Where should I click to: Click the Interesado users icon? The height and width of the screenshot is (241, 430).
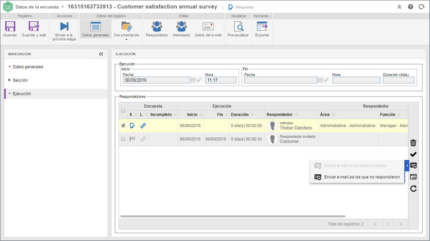tap(181, 26)
